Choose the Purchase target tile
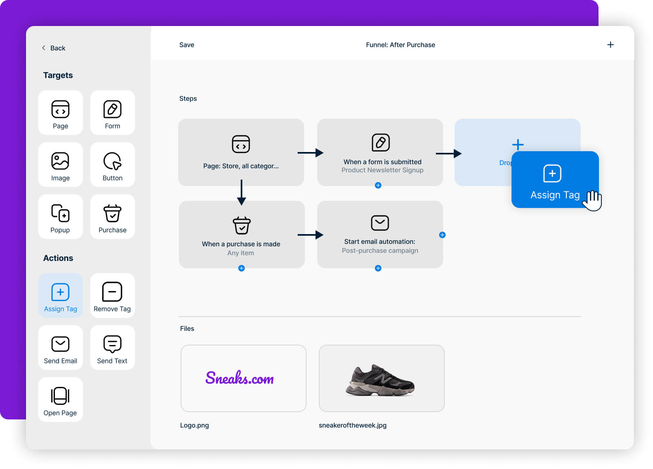This screenshot has width=653, height=469. (112, 217)
